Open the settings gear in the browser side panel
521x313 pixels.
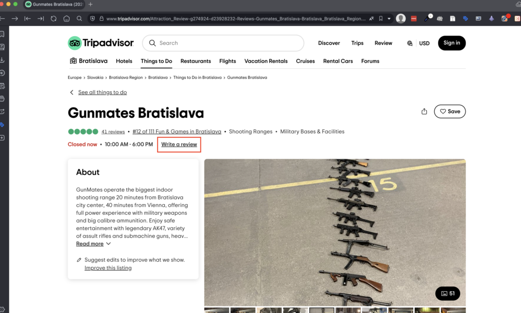click(x=3, y=309)
